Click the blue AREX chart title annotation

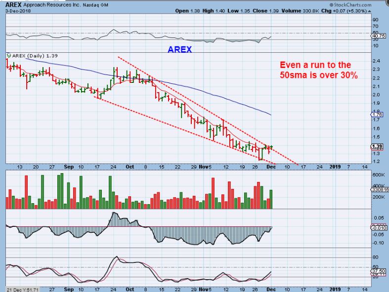179,49
